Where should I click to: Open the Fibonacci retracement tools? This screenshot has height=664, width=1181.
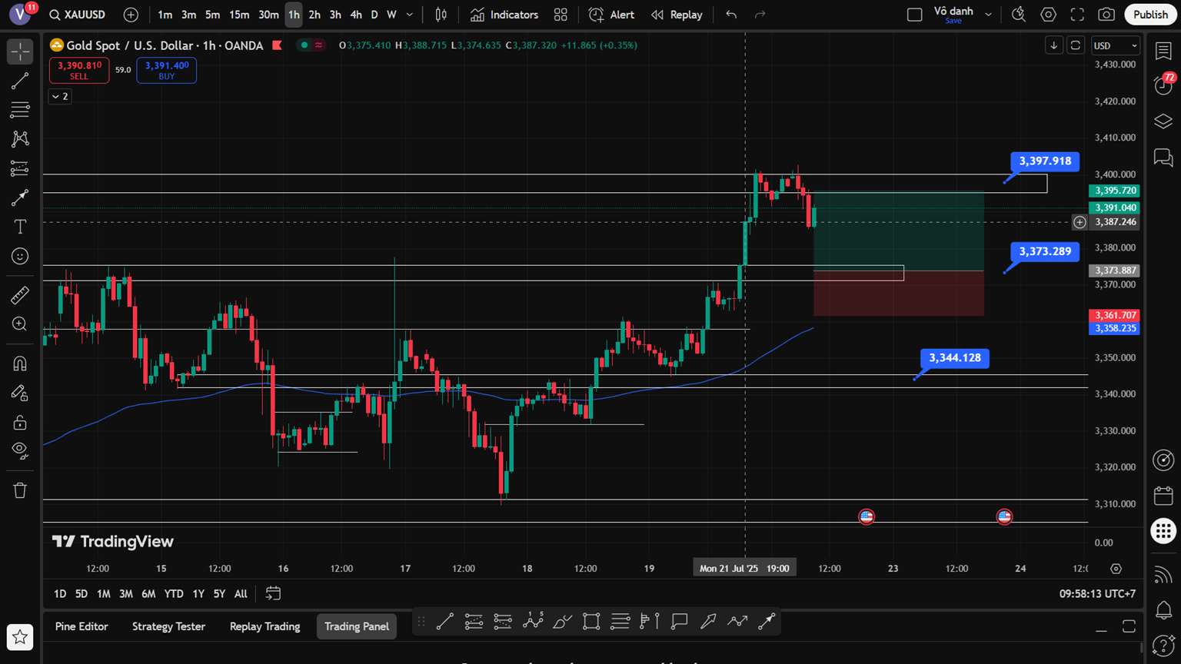coord(20,110)
